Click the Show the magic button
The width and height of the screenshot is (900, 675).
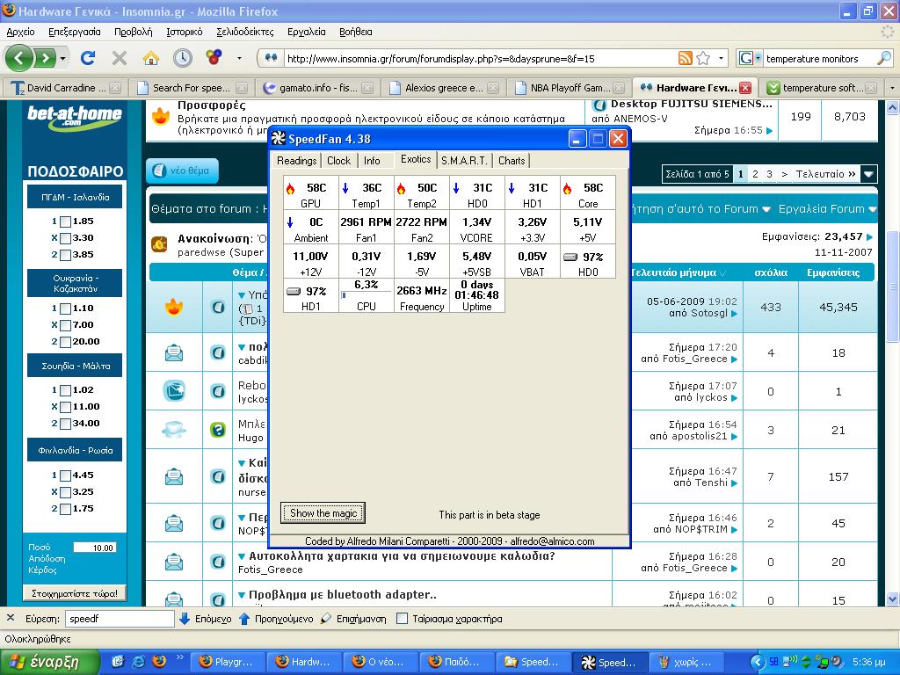pos(323,513)
